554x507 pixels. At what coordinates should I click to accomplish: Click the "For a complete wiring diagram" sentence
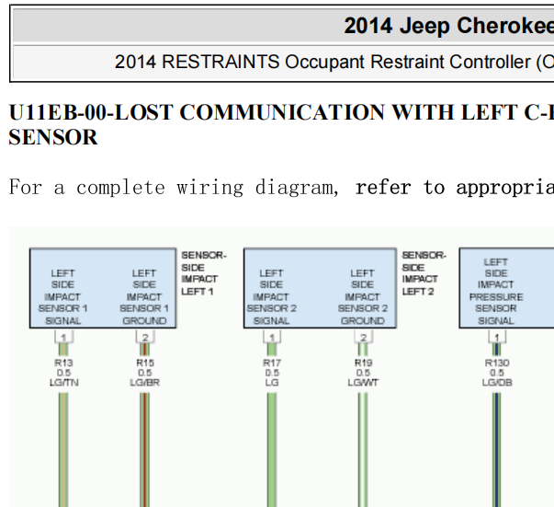pyautogui.click(x=281, y=187)
